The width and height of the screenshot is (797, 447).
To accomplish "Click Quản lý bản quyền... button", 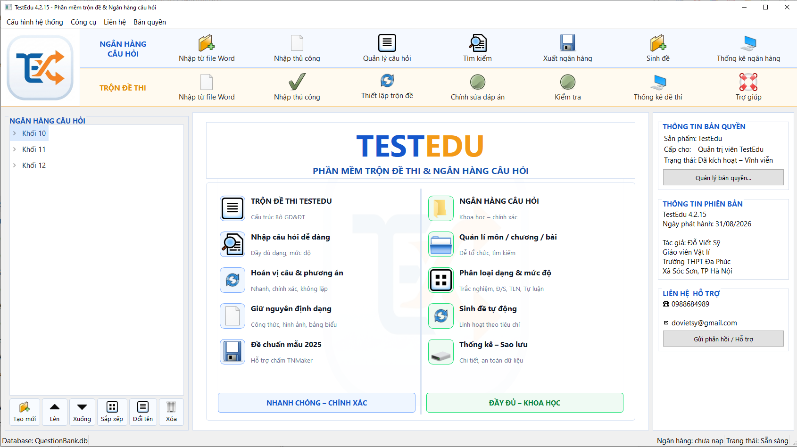I will pyautogui.click(x=723, y=178).
